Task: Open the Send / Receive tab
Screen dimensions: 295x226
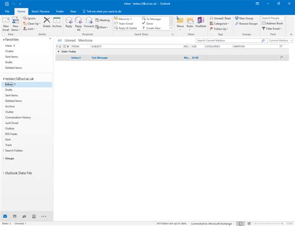Action: tap(40, 11)
